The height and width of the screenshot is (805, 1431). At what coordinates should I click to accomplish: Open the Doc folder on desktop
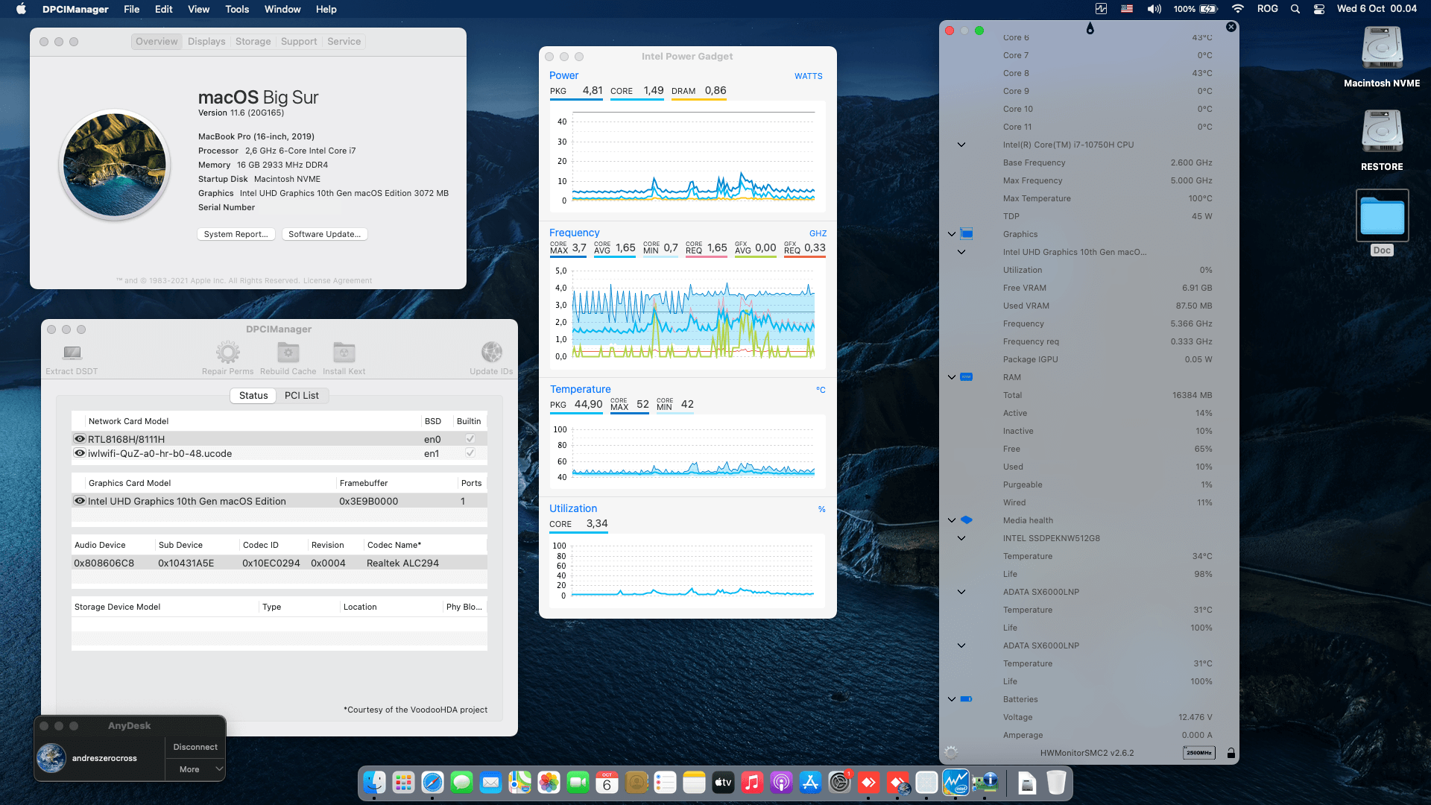point(1382,215)
